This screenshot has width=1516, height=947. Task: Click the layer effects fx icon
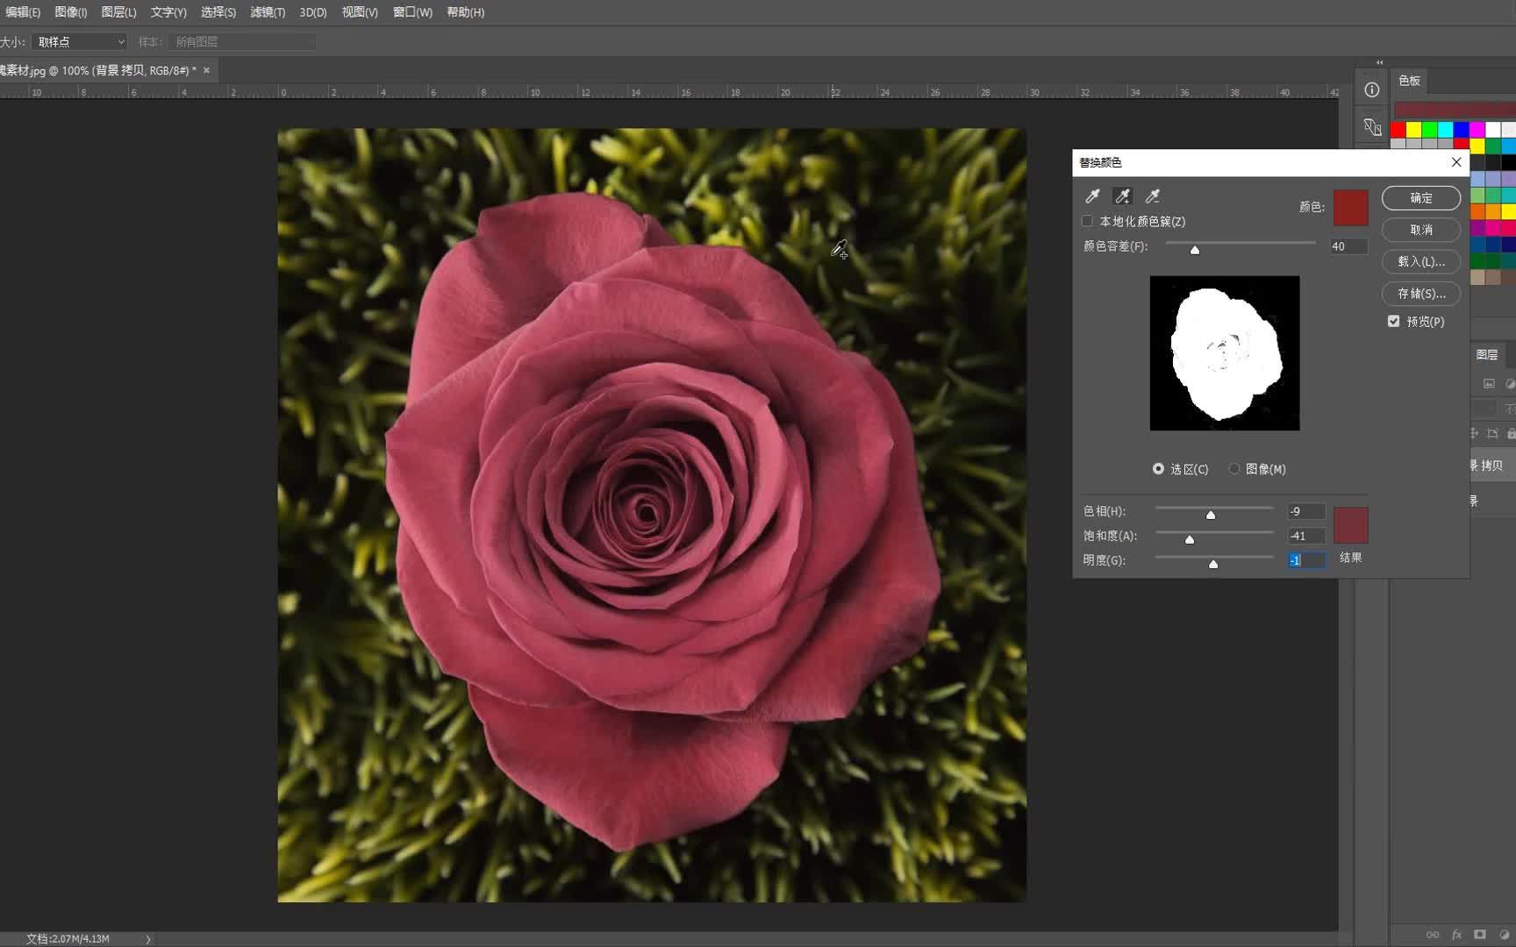pos(1457,935)
